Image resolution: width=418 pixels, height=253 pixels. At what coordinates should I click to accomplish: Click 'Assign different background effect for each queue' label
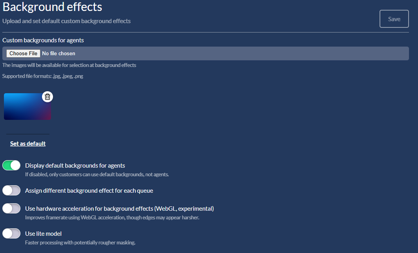tap(89, 191)
